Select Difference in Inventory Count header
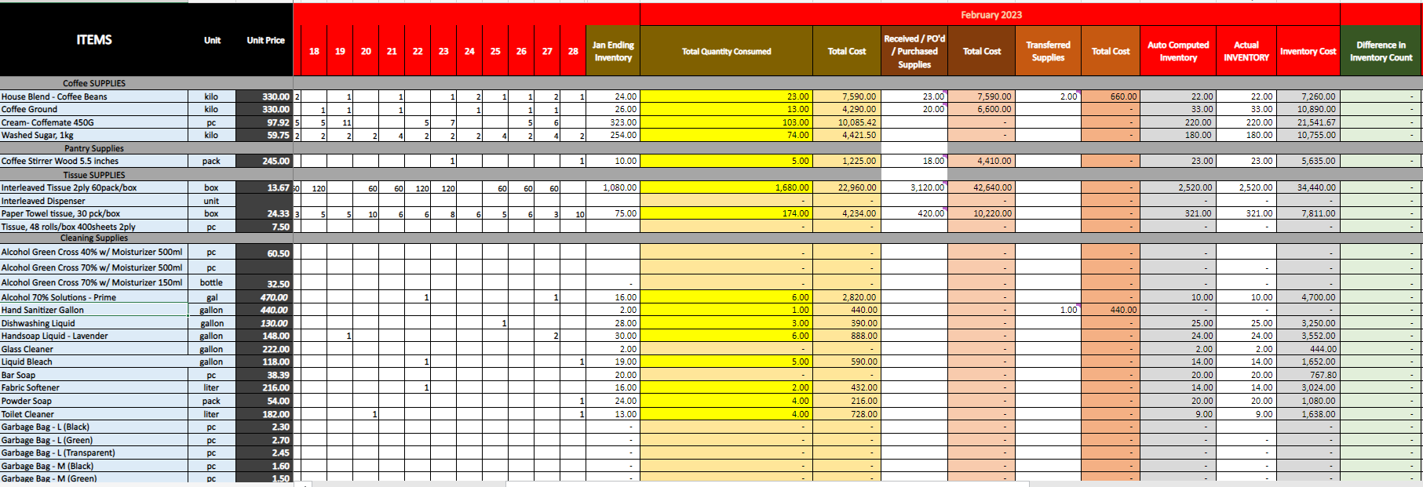This screenshot has width=1423, height=487. (1381, 51)
